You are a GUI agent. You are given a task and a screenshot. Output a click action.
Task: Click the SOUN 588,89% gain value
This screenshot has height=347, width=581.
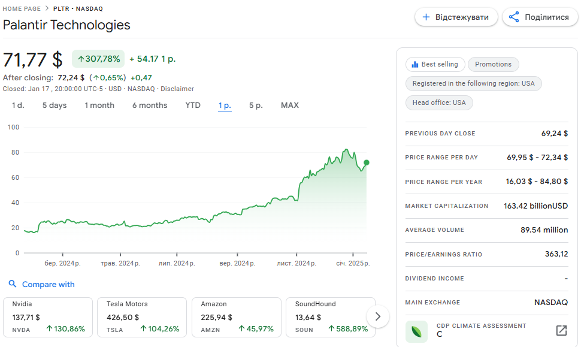click(349, 329)
